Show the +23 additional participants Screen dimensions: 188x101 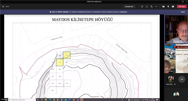click(x=182, y=79)
